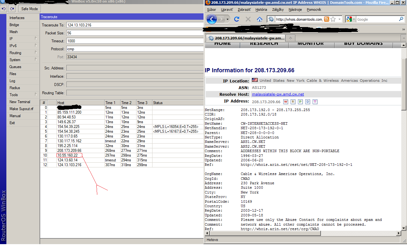Click the P icon next to IP address
Image resolution: width=407 pixels, height=247 pixels.
[x=300, y=102]
